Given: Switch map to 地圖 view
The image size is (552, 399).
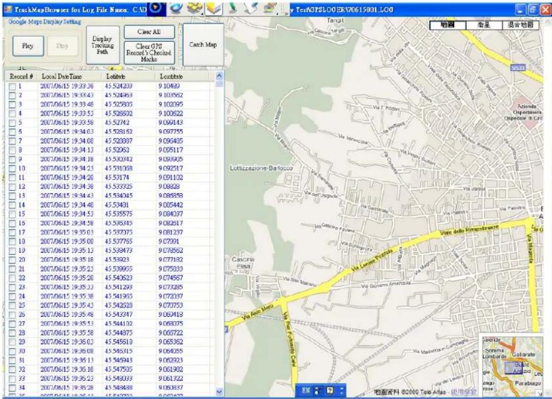Looking at the screenshot, I should [x=448, y=25].
